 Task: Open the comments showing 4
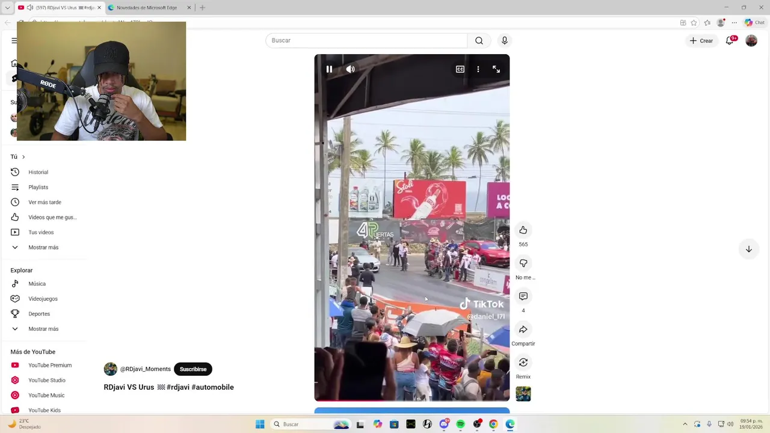coord(523,296)
